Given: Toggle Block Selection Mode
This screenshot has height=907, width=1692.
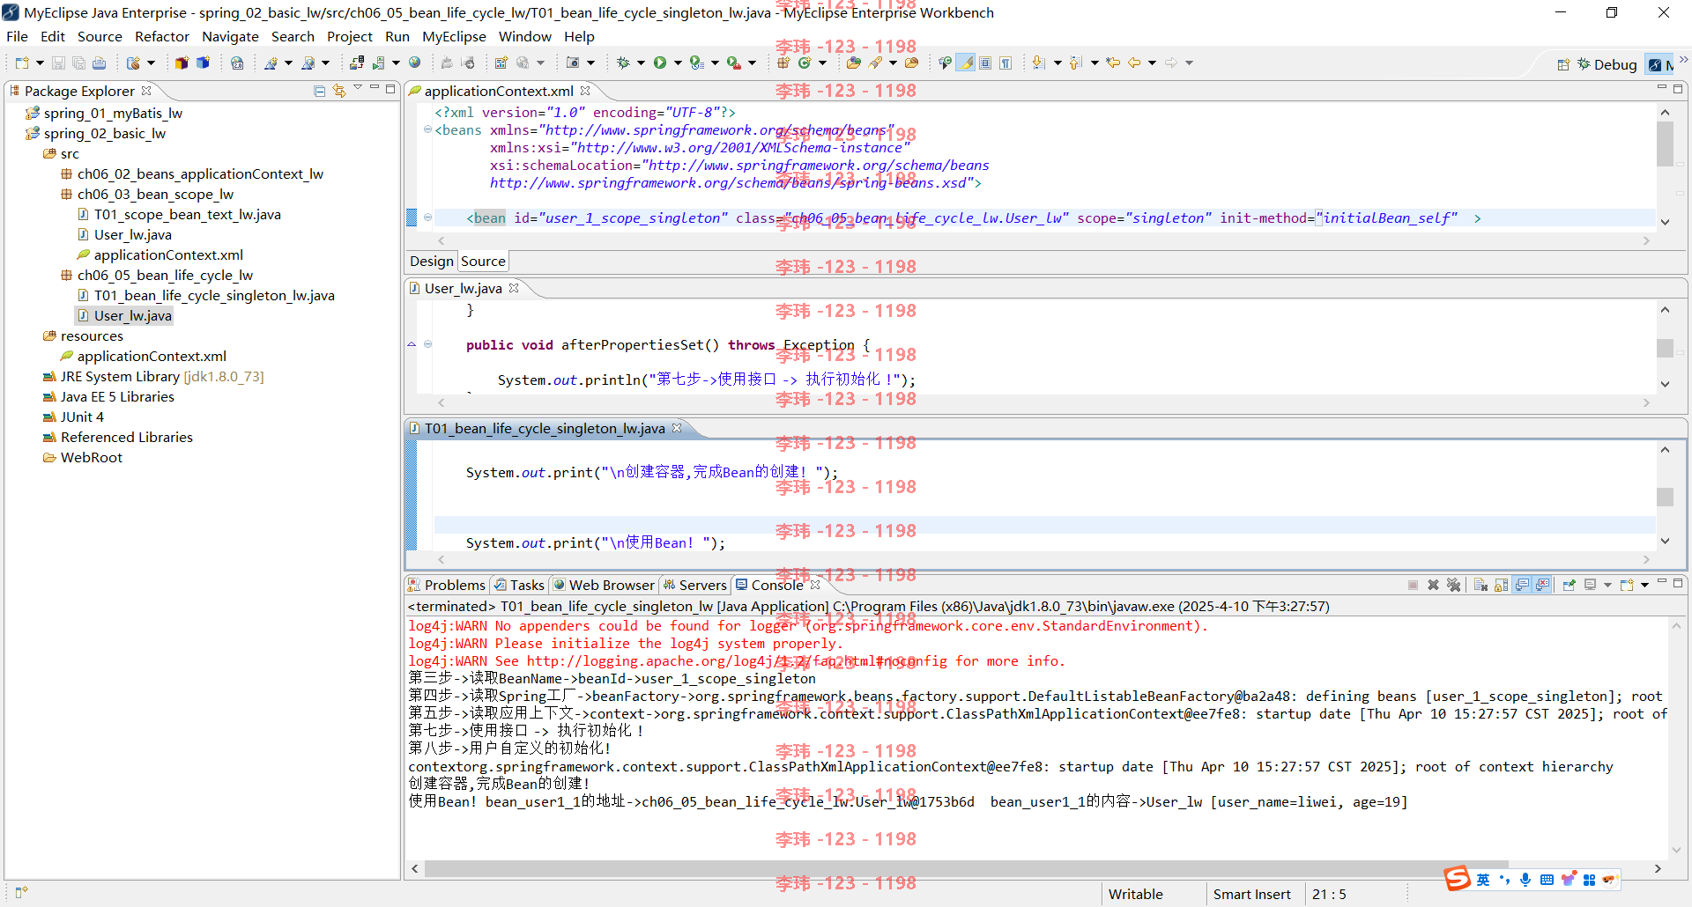Looking at the screenshot, I should [985, 63].
